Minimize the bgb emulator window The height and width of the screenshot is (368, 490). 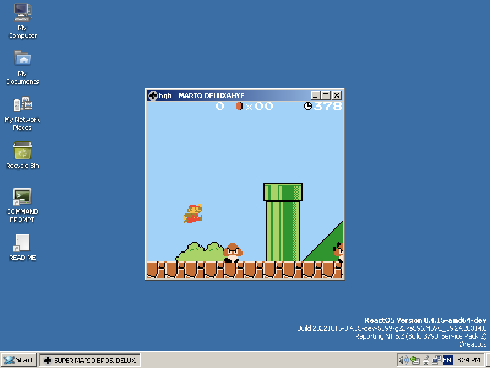pos(315,96)
